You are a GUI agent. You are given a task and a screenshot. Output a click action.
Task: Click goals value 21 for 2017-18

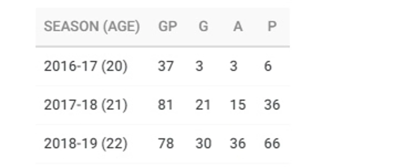pyautogui.click(x=203, y=105)
